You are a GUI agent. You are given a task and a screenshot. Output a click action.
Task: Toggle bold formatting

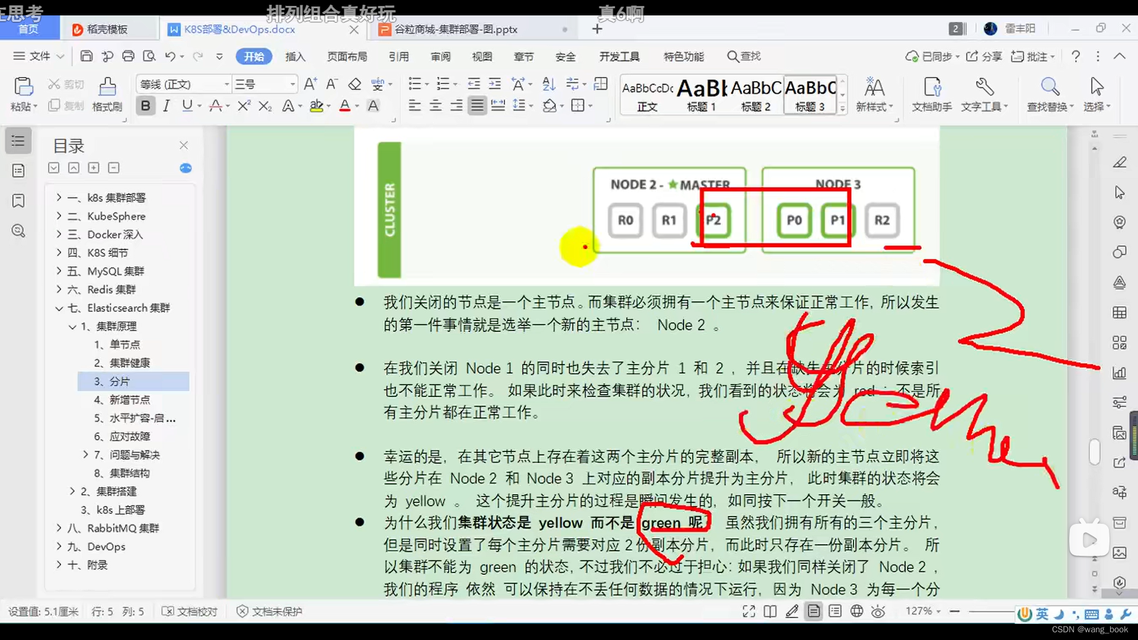145,105
